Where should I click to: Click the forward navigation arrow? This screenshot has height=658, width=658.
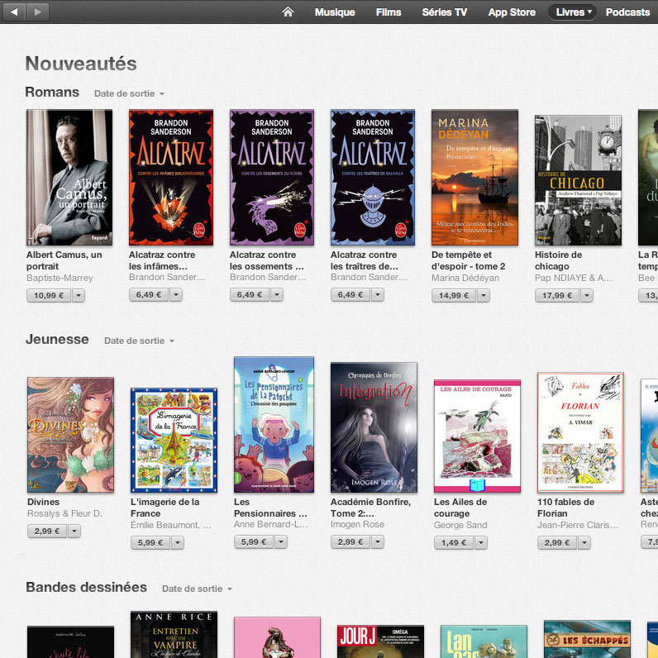(38, 12)
